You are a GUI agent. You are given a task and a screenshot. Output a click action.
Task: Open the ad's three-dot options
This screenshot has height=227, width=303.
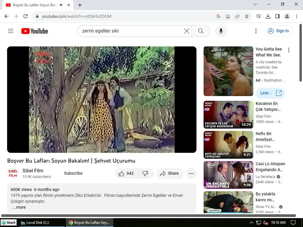(289, 50)
